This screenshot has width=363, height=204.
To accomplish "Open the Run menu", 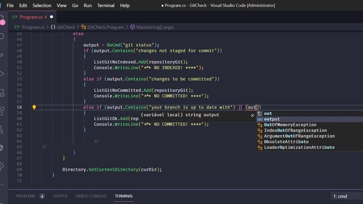I will click(87, 5).
